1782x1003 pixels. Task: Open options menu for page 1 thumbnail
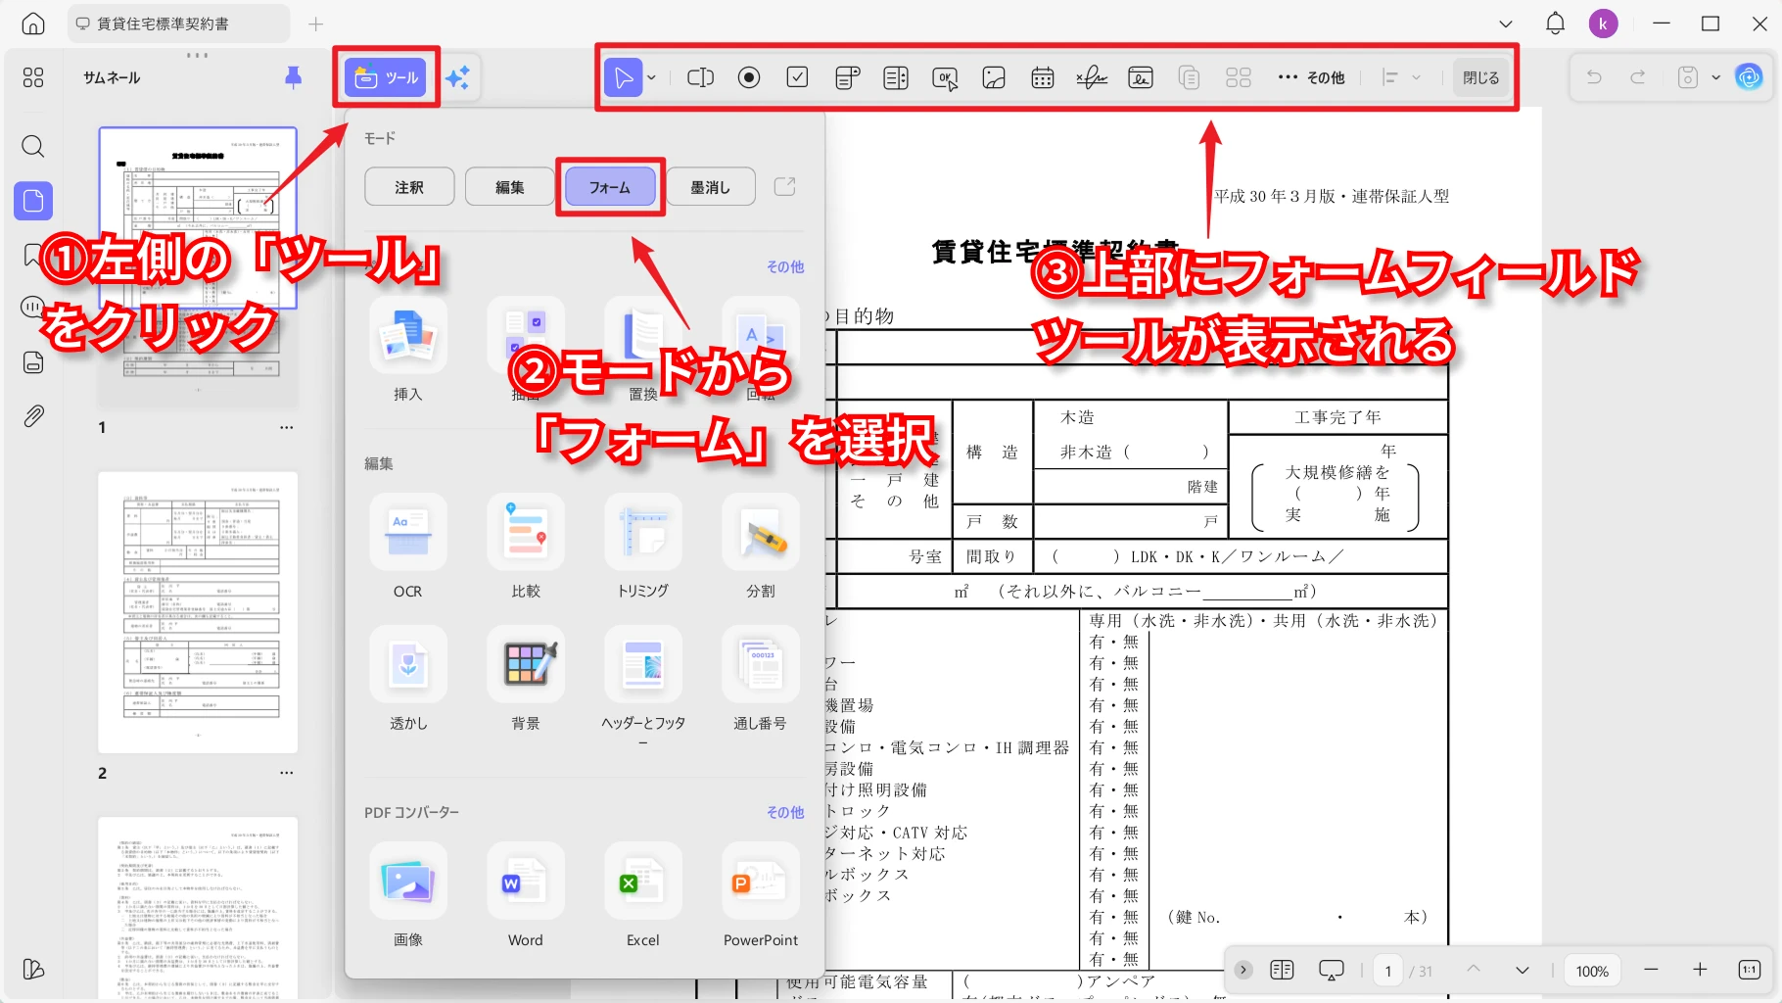click(286, 427)
